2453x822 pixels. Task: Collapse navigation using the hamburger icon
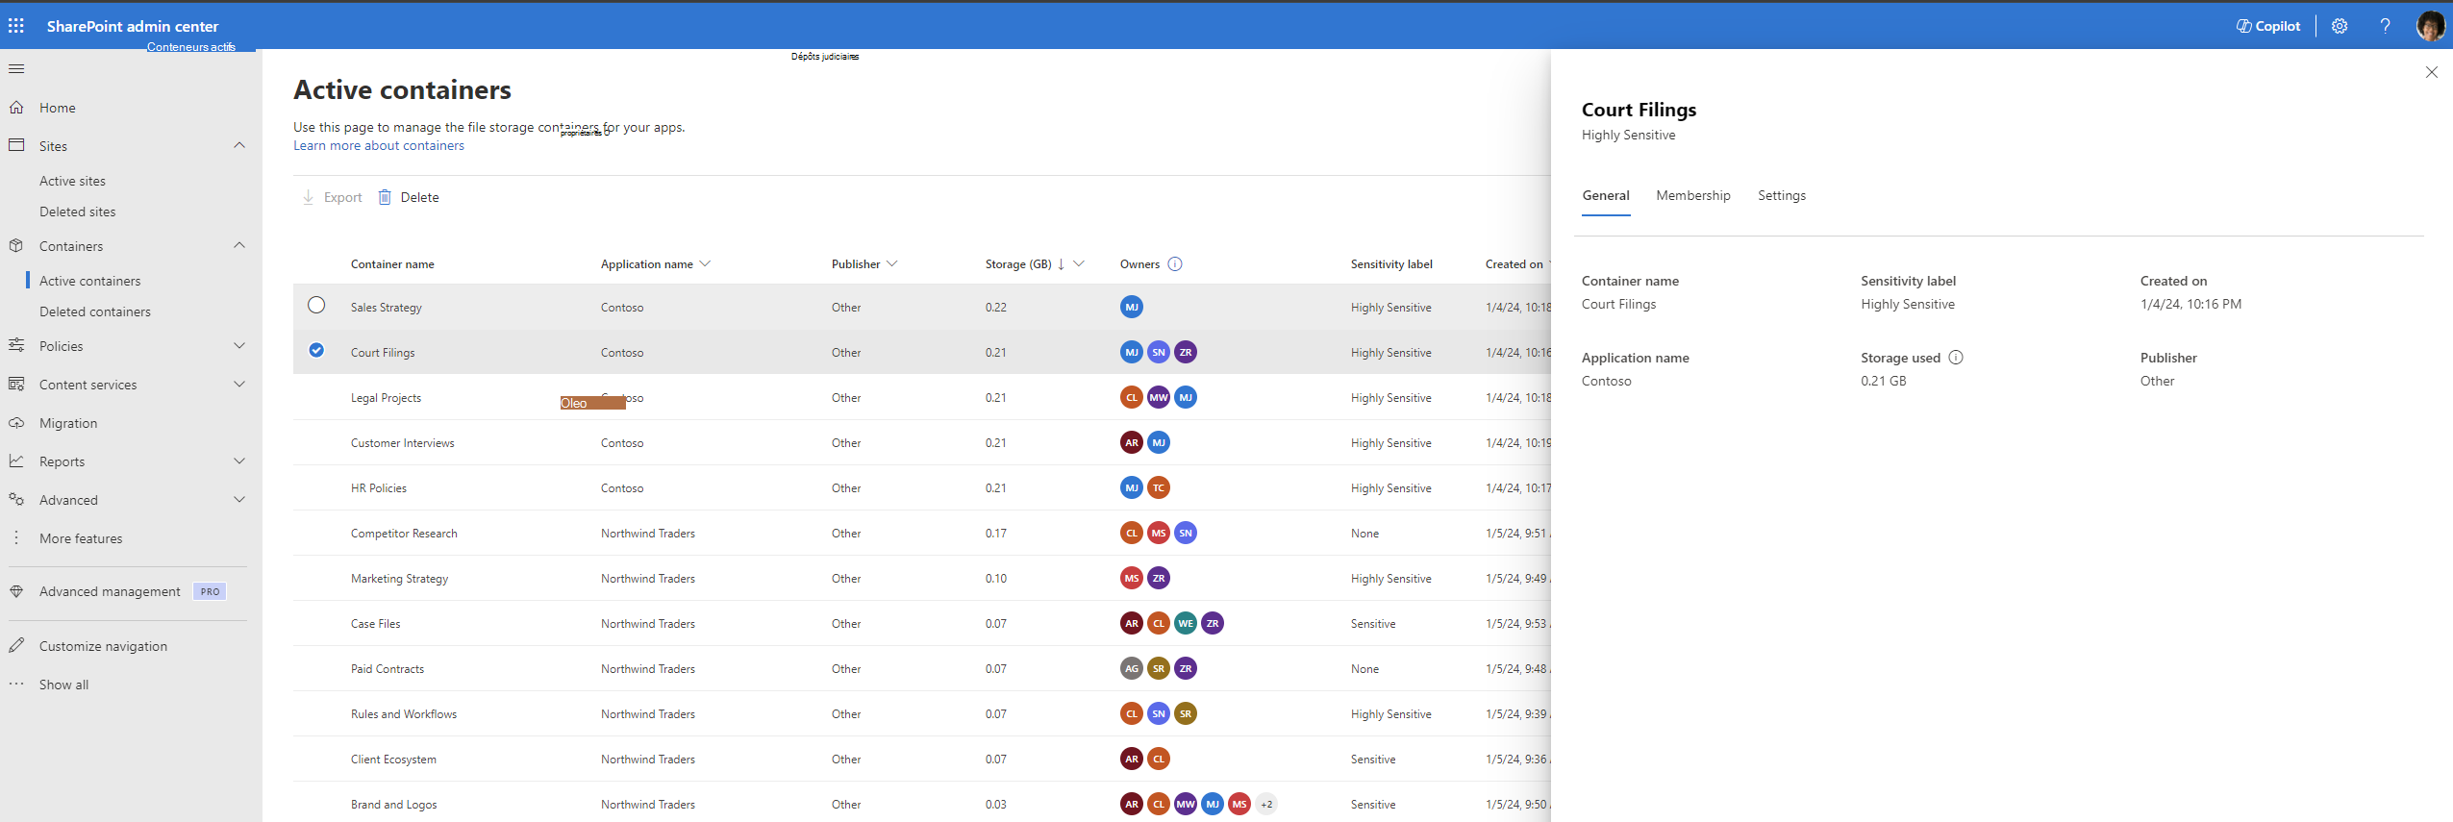click(16, 69)
